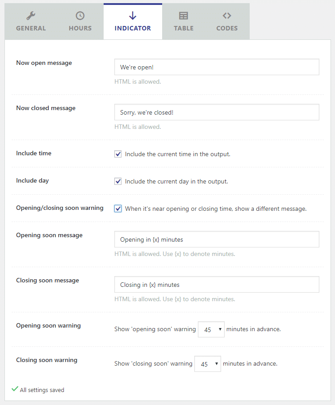Screen dimensions: 335x405
Task: Click the green saved checkmark icon
Action: click(15, 389)
